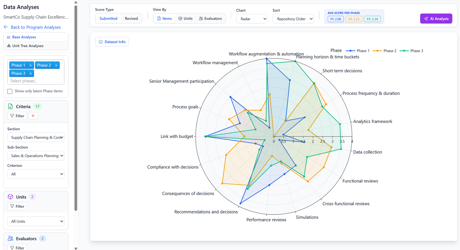This screenshot has height=250, width=460.
Task: Click the Workflow management axis label
Action: [x=215, y=63]
